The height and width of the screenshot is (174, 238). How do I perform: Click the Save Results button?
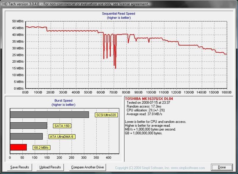(x=20, y=167)
